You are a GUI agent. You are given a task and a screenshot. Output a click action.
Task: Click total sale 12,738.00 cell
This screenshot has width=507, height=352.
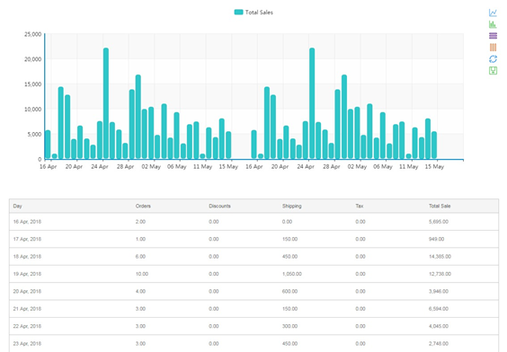click(440, 274)
